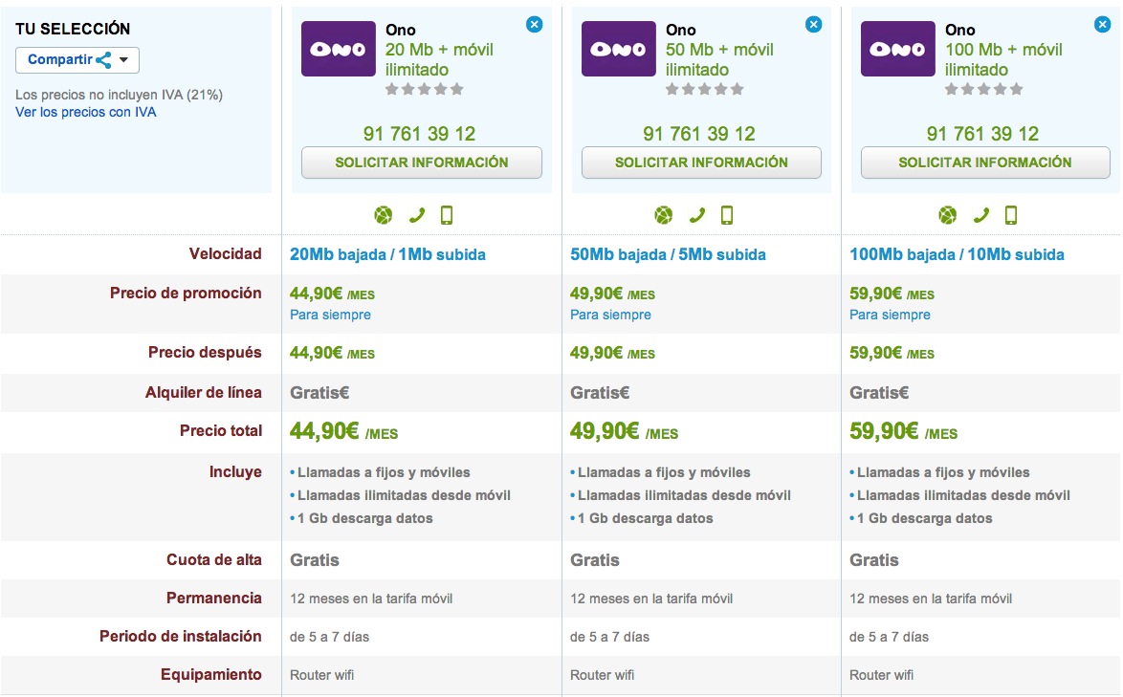The height and width of the screenshot is (697, 1123).
Task: Request information for the Ono 100 Mb plan
Action: tap(984, 163)
